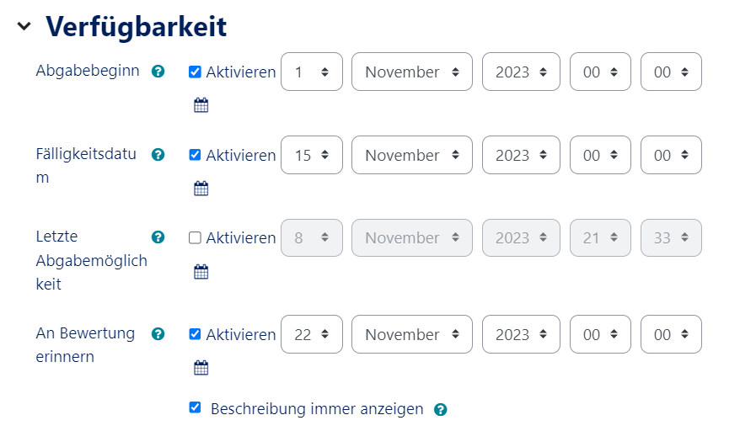The height and width of the screenshot is (431, 740).
Task: Open calendar picker for Letzte Abgabemöglichkeit
Action: click(x=201, y=271)
